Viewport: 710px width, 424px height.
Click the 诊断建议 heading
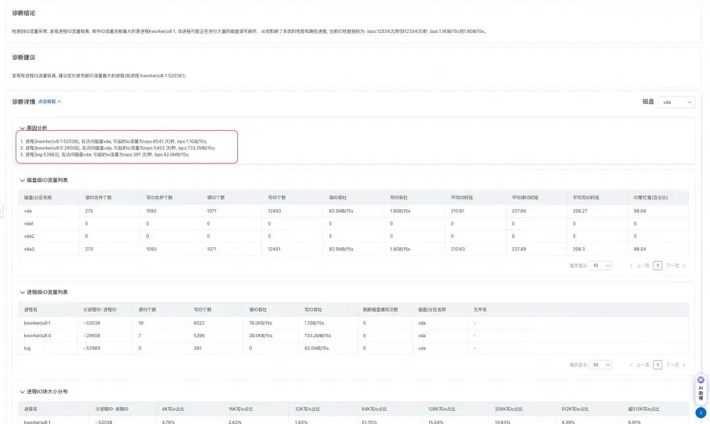[x=24, y=57]
